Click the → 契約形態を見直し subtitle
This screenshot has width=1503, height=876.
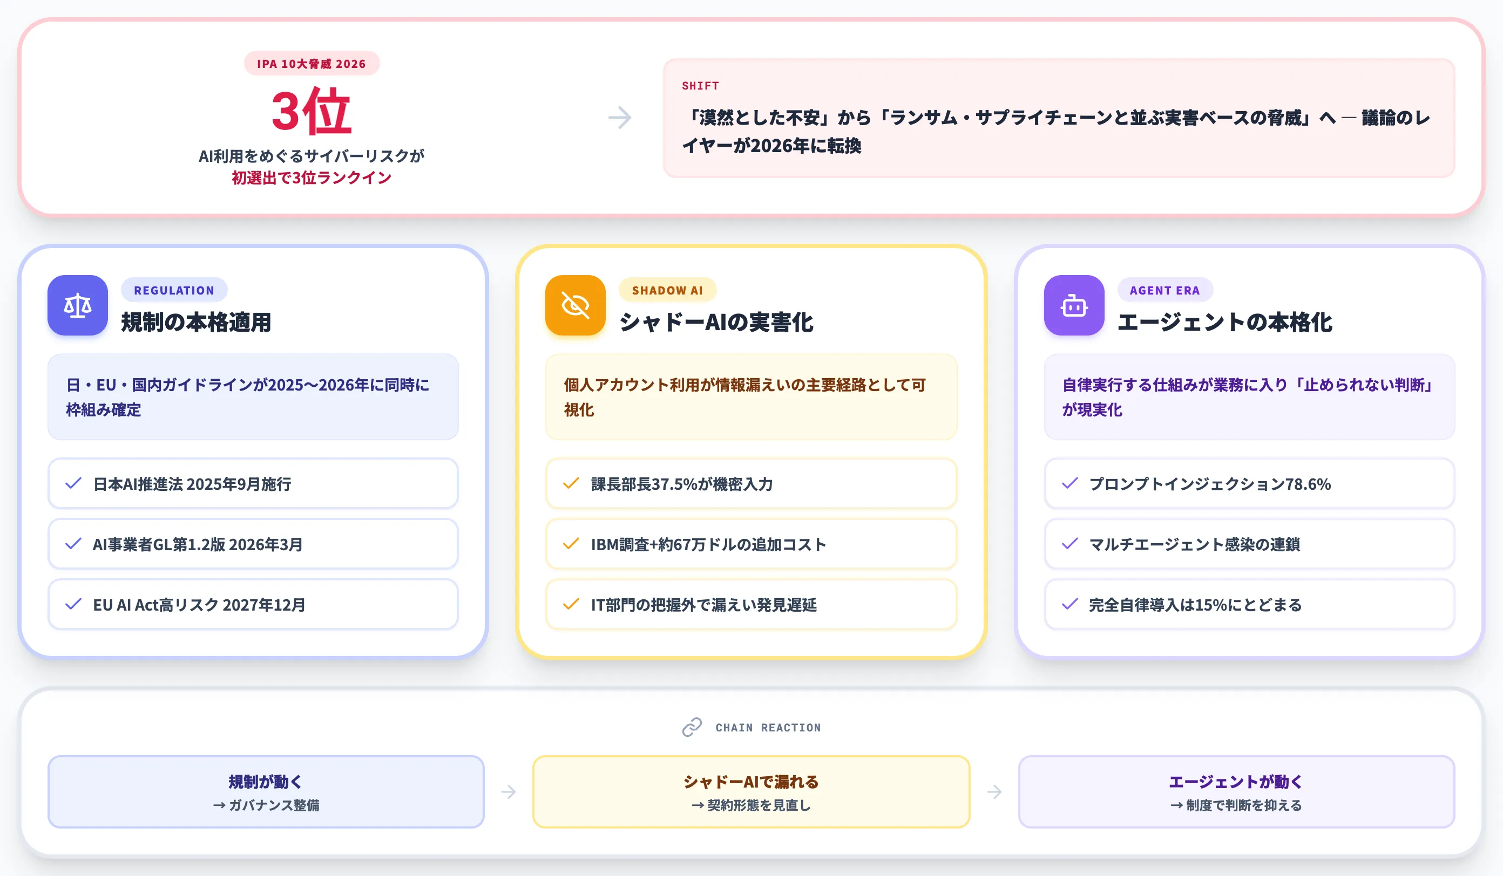point(751,805)
